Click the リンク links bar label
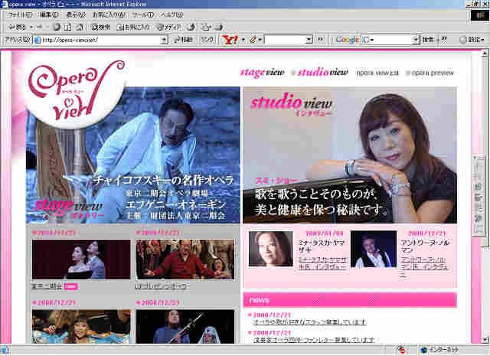 pyautogui.click(x=207, y=40)
